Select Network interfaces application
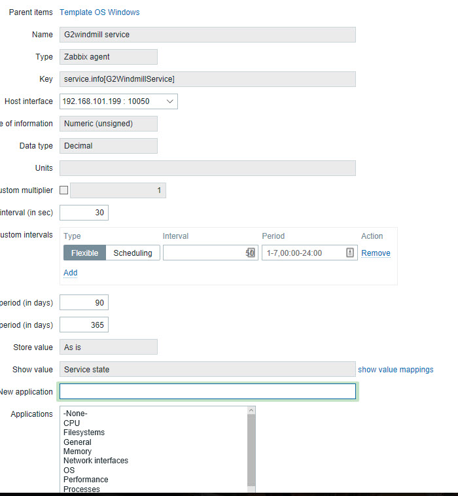The image size is (458, 496). click(96, 461)
